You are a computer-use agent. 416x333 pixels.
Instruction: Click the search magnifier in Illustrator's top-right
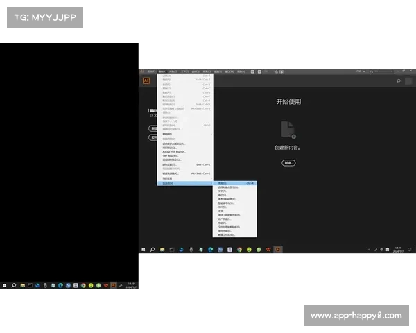point(398,80)
